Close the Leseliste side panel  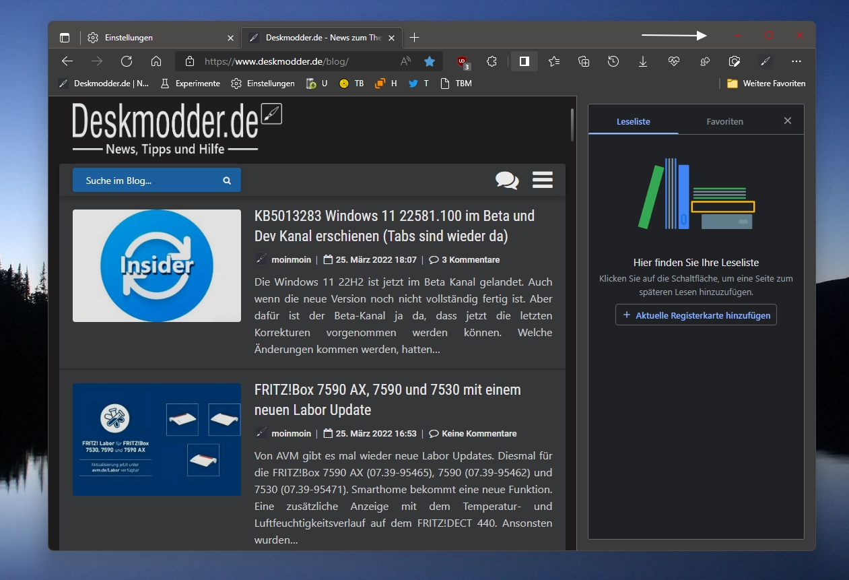coord(788,121)
